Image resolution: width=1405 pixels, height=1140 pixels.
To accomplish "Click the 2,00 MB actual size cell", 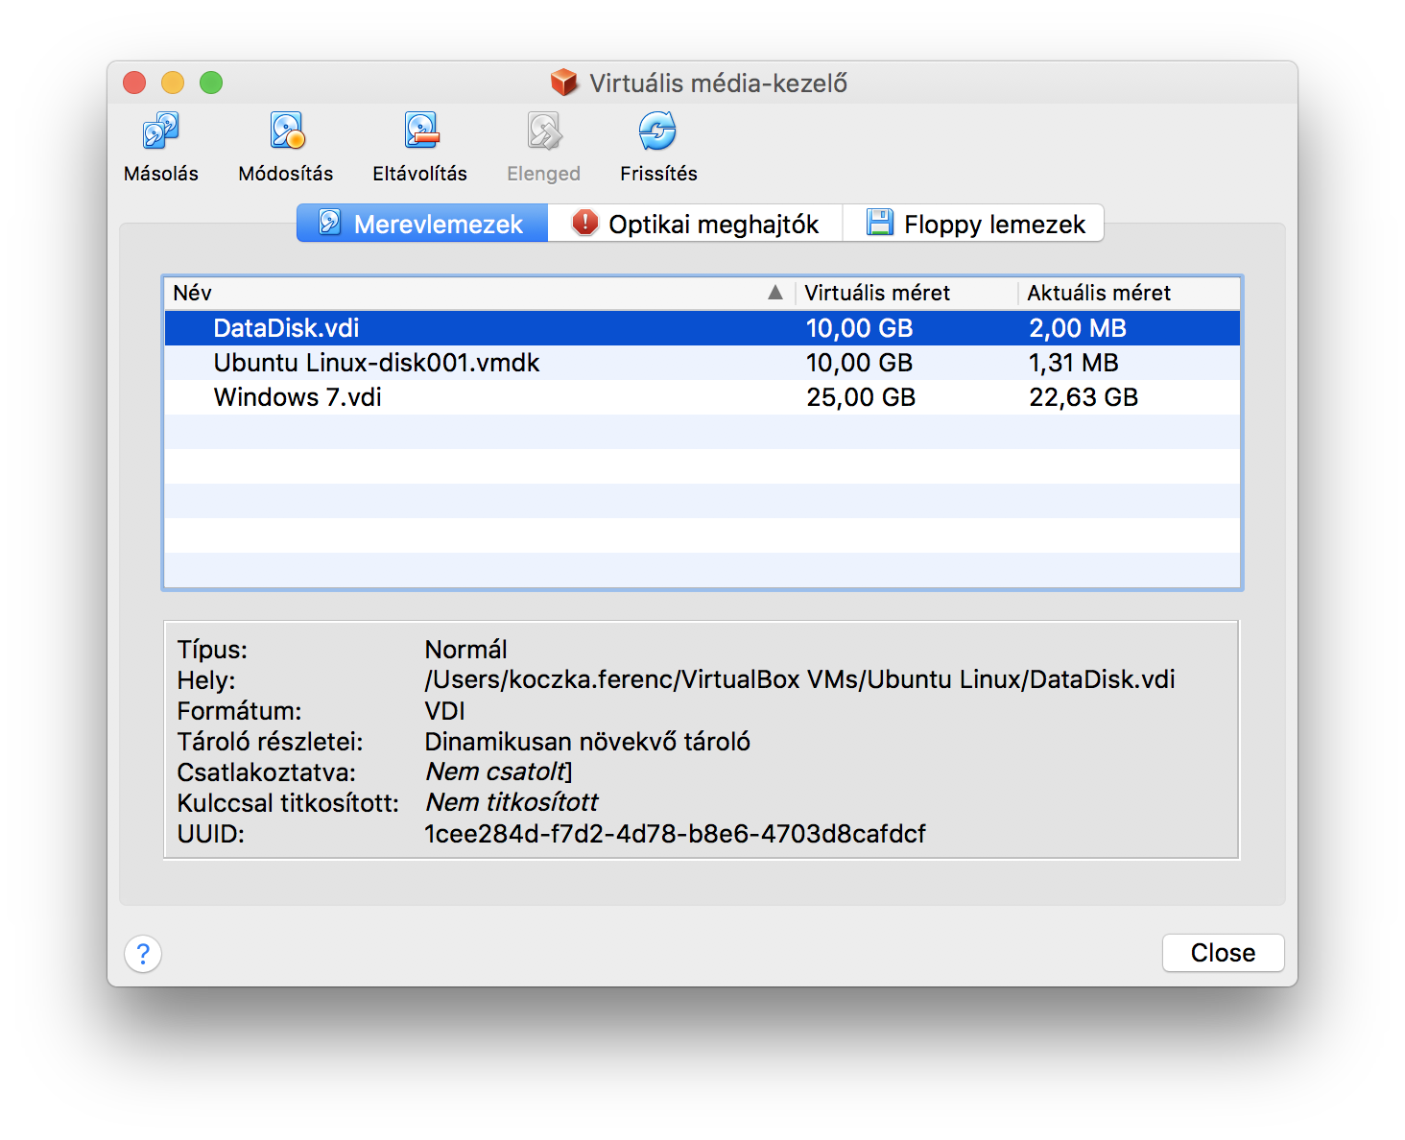I will click(1078, 328).
